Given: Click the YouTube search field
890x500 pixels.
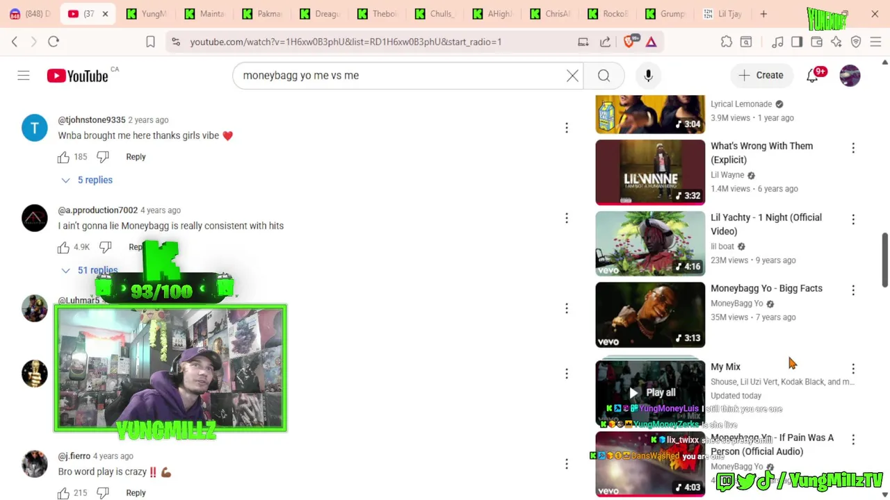Looking at the screenshot, I should (400, 75).
